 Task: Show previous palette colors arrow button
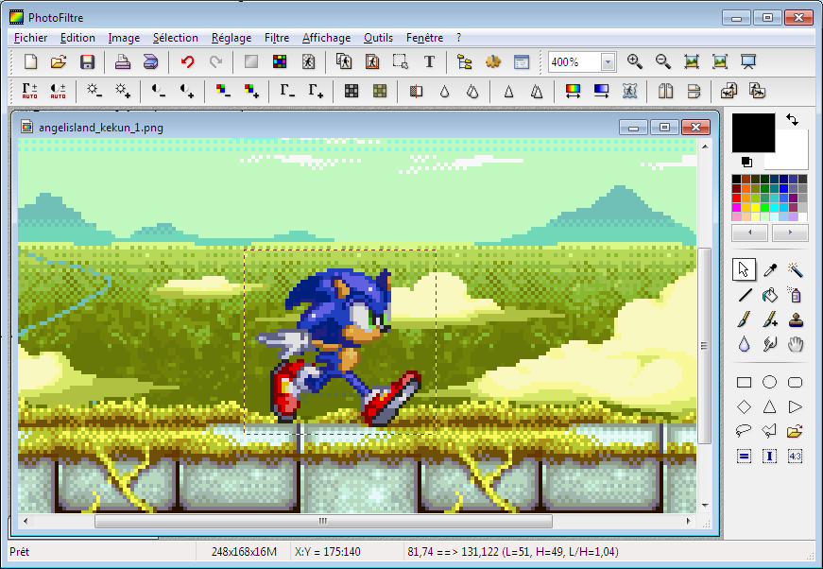click(x=750, y=233)
